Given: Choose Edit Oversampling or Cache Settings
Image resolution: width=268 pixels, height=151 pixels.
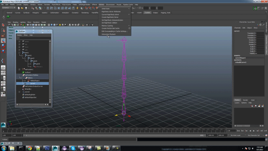Looking at the screenshot, I should [x=115, y=31].
